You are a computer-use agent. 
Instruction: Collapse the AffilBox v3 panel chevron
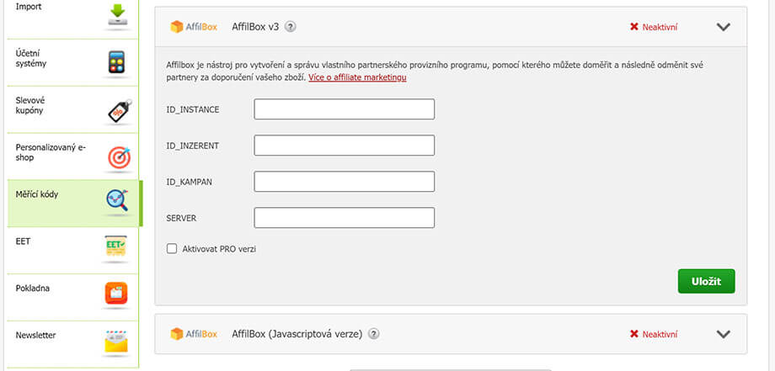(x=723, y=27)
